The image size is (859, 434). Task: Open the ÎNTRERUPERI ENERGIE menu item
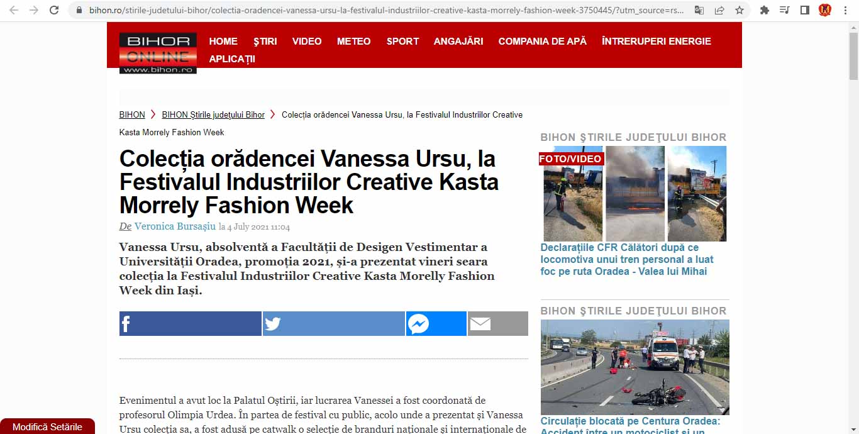click(x=657, y=41)
